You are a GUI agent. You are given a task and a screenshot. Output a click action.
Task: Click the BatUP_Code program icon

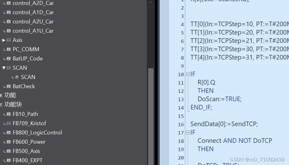pos(9,59)
